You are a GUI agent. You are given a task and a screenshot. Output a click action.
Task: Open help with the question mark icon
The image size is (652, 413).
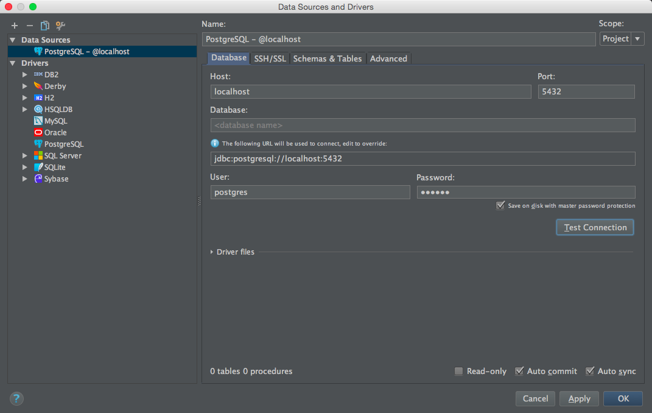tap(16, 398)
